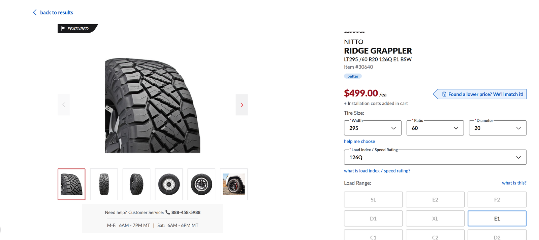Show next tire image with right arrow
Viewport: 539px width, 240px height.
click(x=242, y=105)
